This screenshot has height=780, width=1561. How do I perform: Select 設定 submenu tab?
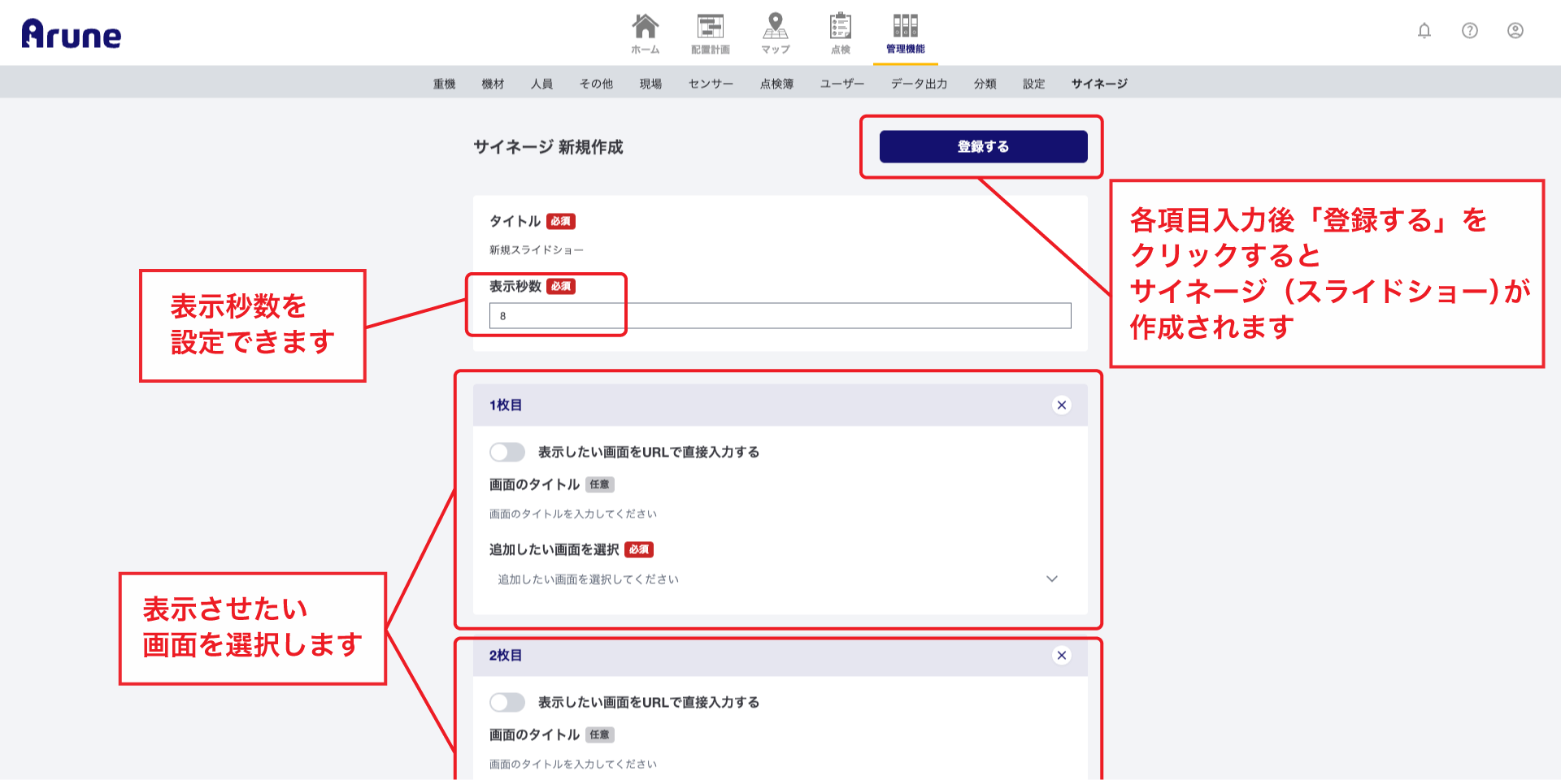(x=1034, y=84)
